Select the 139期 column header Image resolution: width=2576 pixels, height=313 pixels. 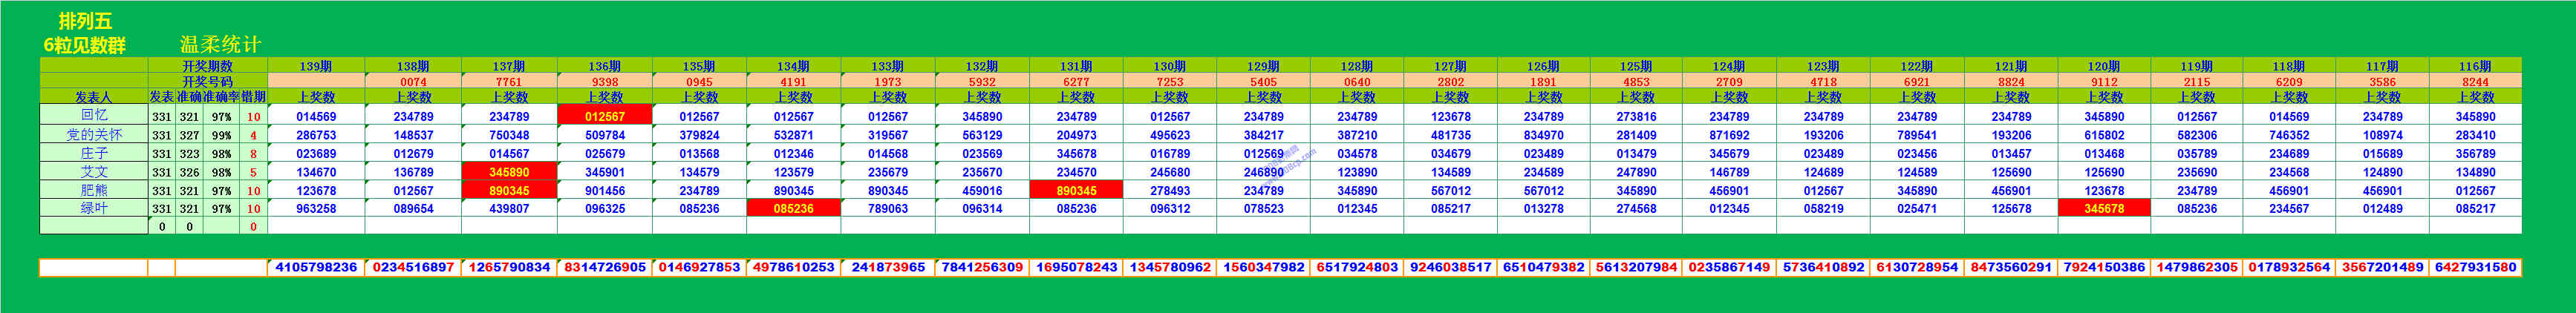[x=315, y=66]
